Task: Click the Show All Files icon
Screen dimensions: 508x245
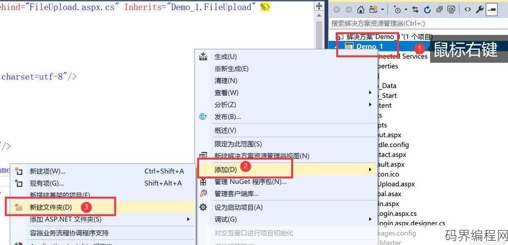Action: pos(452,9)
